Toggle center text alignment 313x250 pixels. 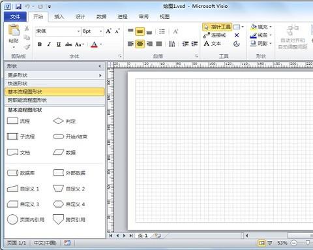pyautogui.click(x=140, y=44)
